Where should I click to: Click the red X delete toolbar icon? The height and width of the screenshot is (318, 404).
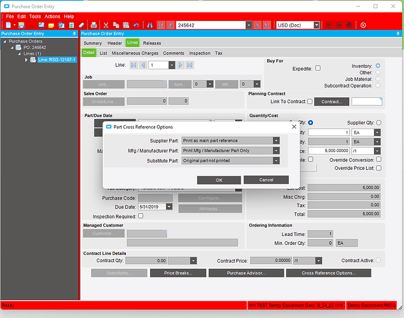tap(31, 25)
